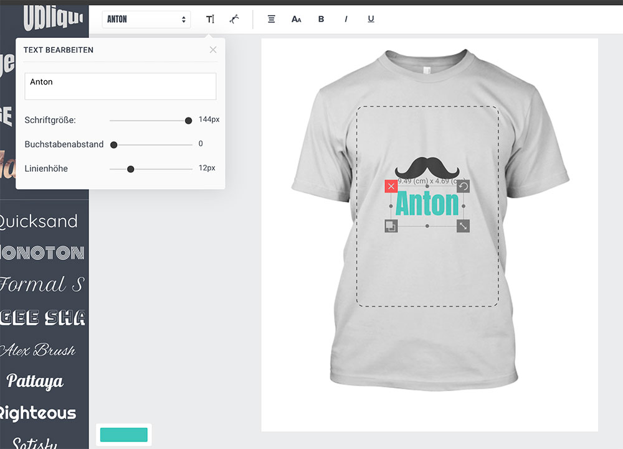Click the layer order handle on text box
Screen dimensions: 623x449
pyautogui.click(x=391, y=226)
